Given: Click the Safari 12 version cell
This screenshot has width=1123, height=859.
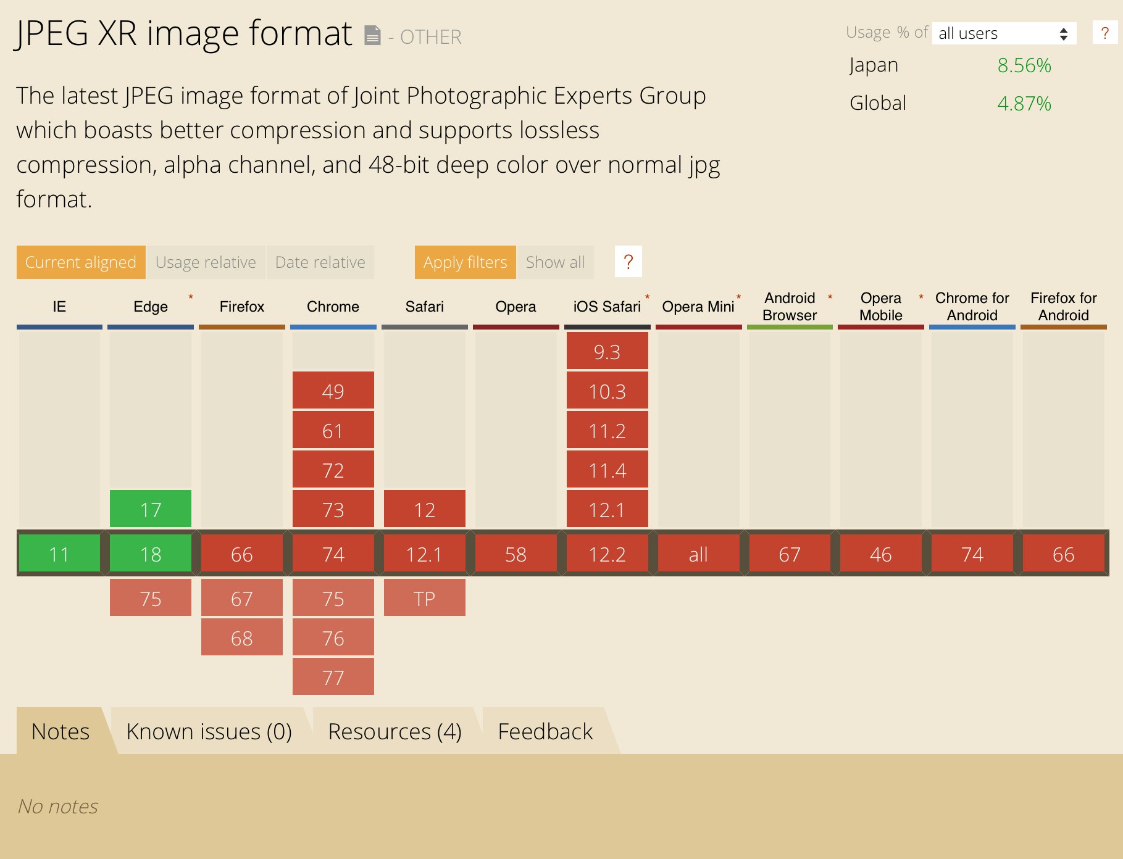Looking at the screenshot, I should 425,509.
